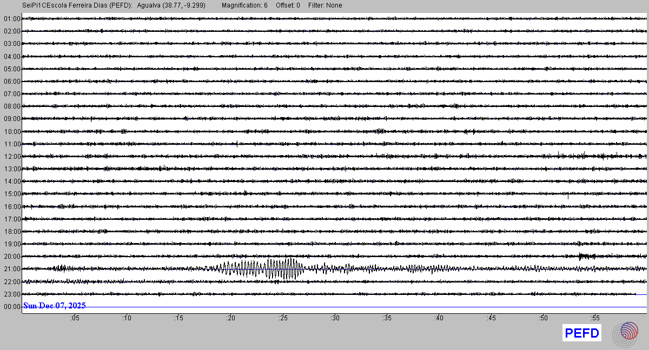Click the blue PEFD station badge

(581, 333)
